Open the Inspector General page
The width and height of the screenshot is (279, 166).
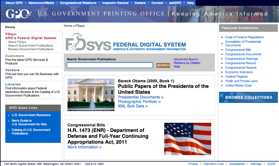[x=115, y=3]
